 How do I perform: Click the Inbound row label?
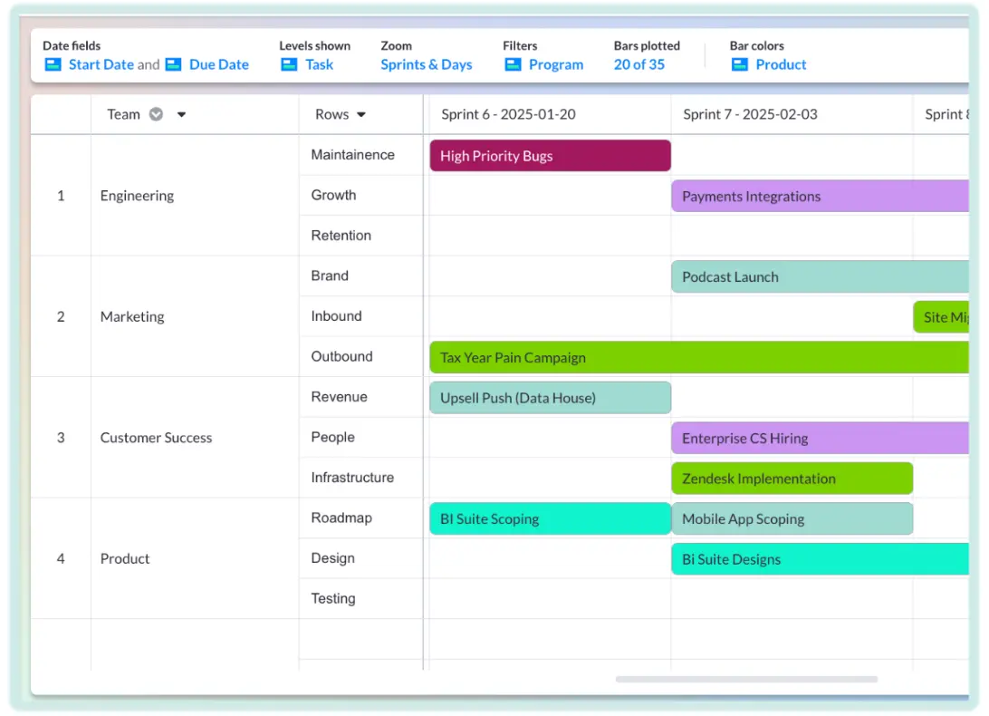[336, 316]
